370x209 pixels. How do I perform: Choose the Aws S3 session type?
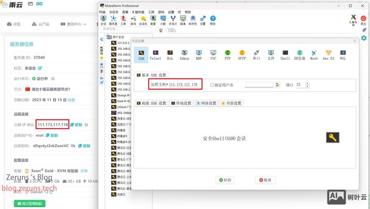329,55
